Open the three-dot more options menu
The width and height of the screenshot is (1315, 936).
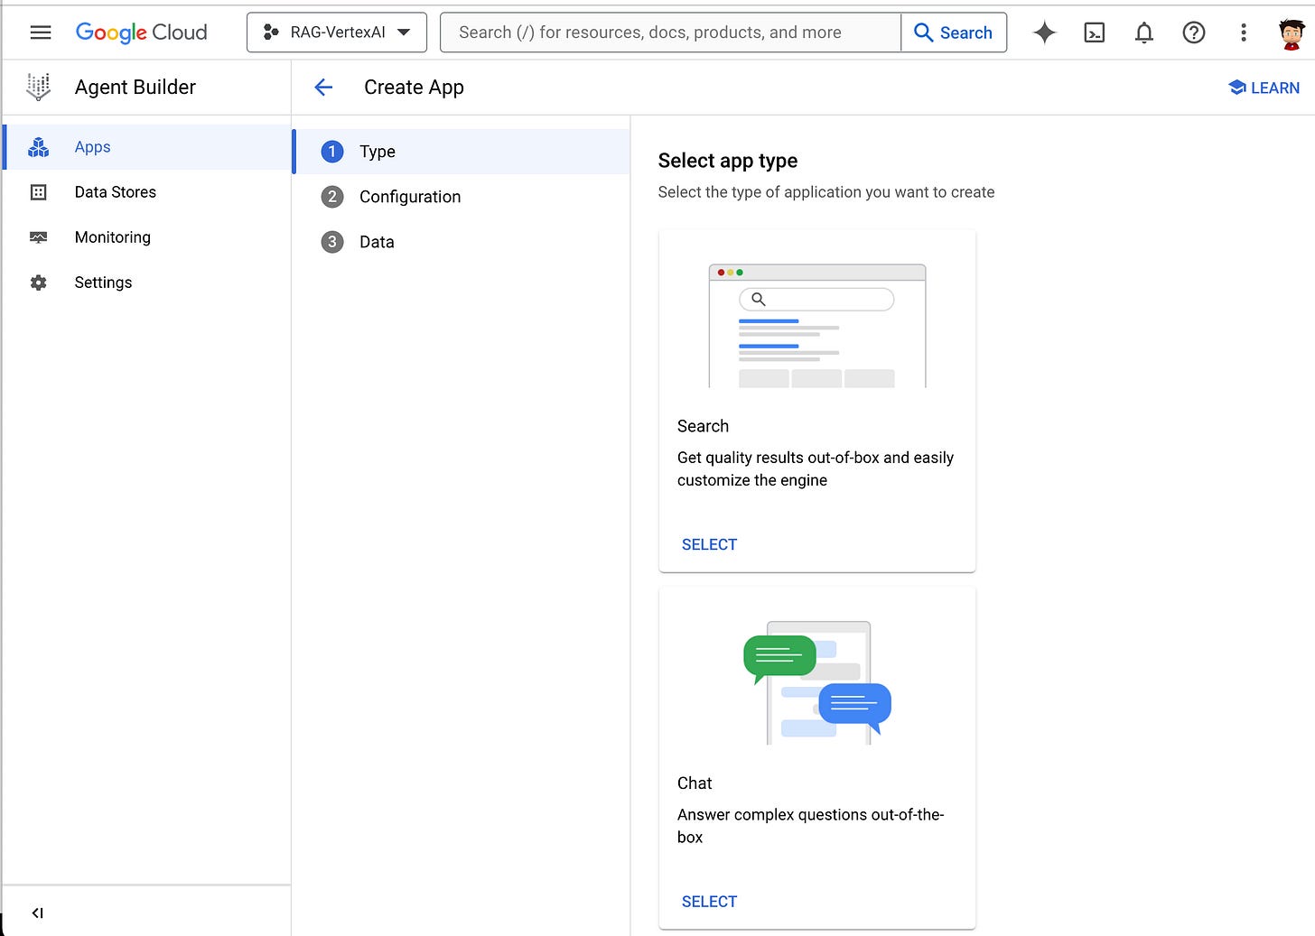1244,32
